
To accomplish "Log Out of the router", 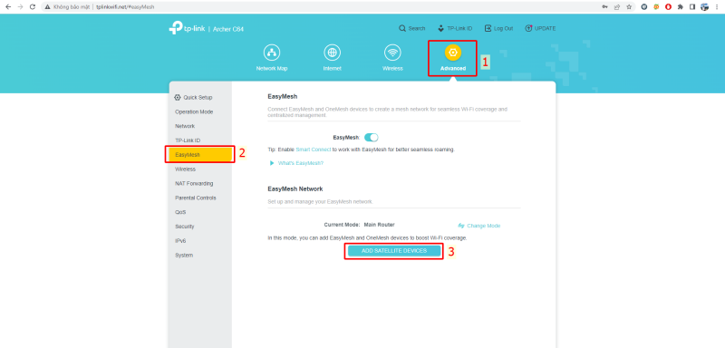I will 498,28.
